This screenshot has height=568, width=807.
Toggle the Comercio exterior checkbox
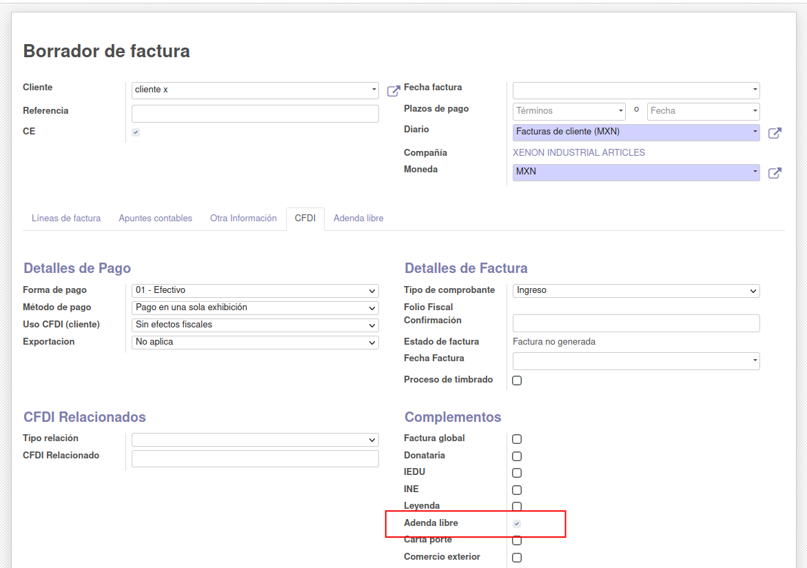click(517, 558)
